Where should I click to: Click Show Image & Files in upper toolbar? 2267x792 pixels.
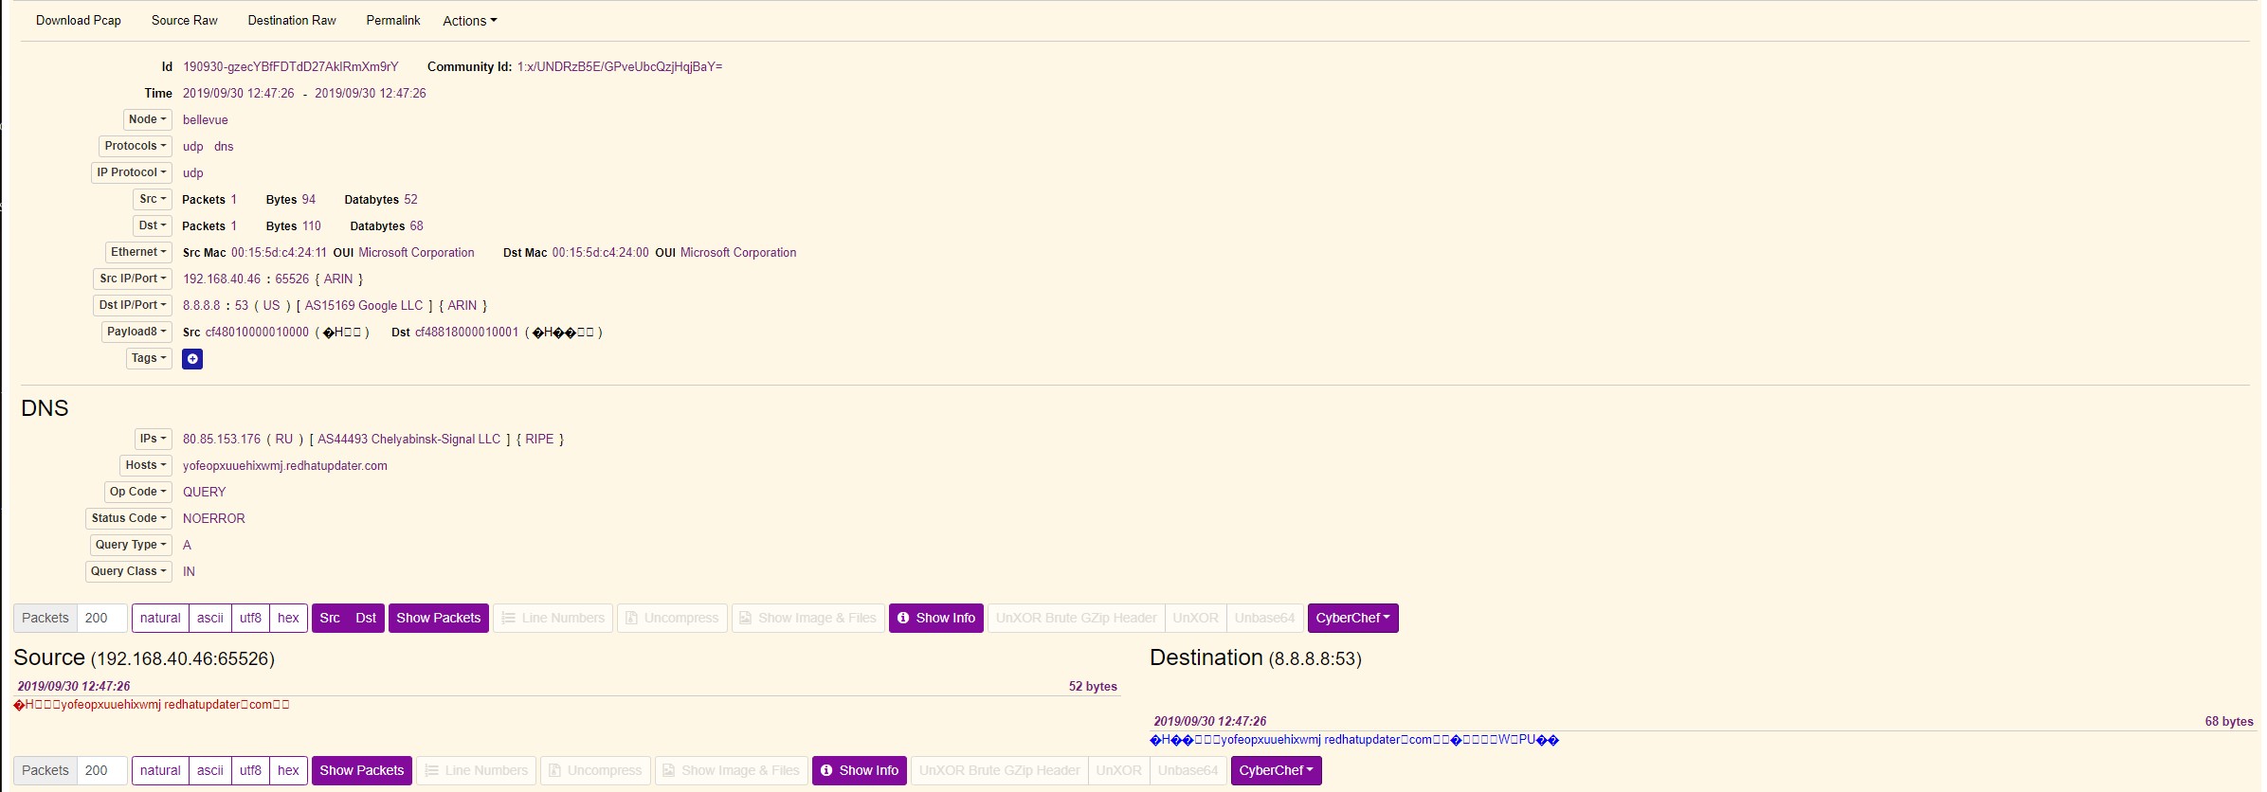click(807, 618)
